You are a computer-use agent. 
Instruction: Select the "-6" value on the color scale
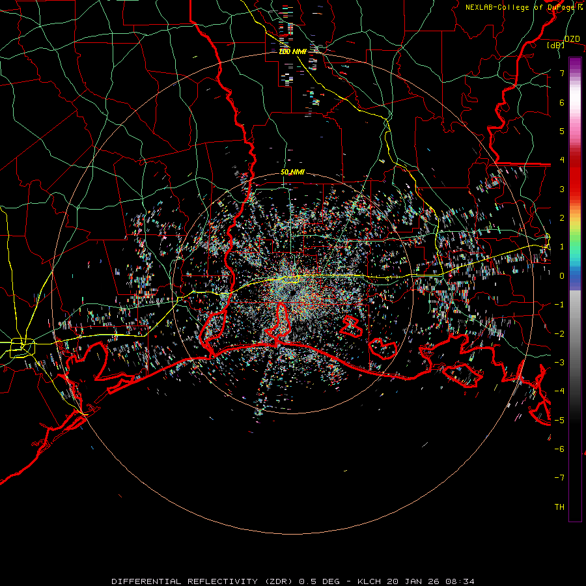[x=559, y=449]
